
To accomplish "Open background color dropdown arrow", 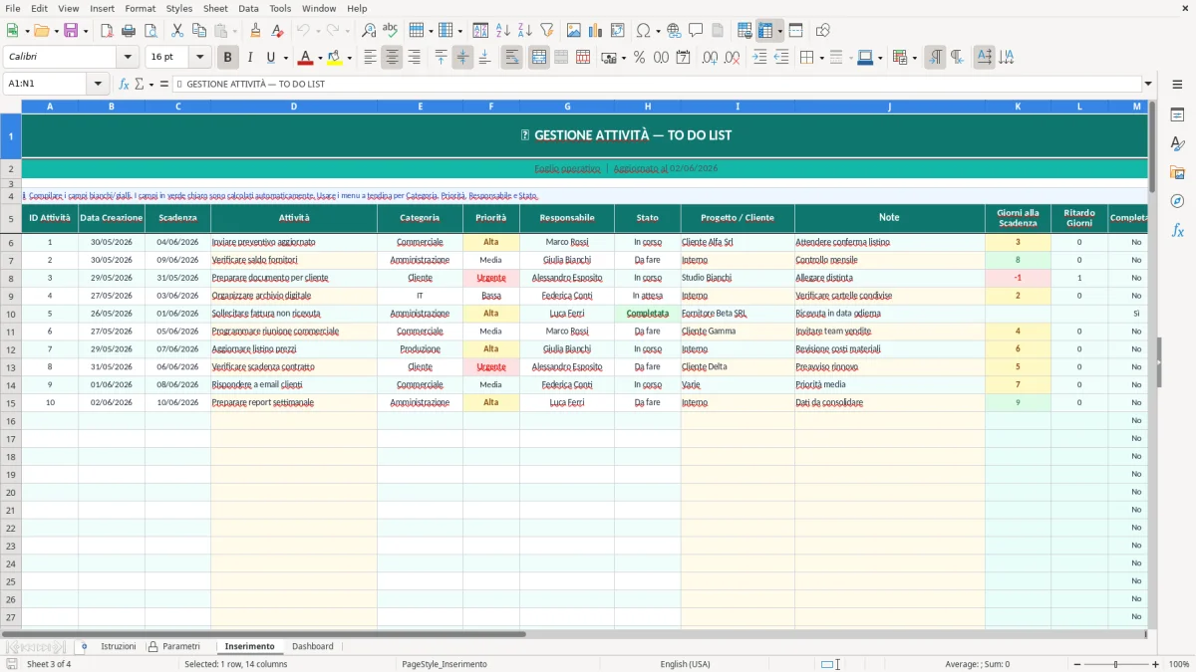I will [349, 58].
